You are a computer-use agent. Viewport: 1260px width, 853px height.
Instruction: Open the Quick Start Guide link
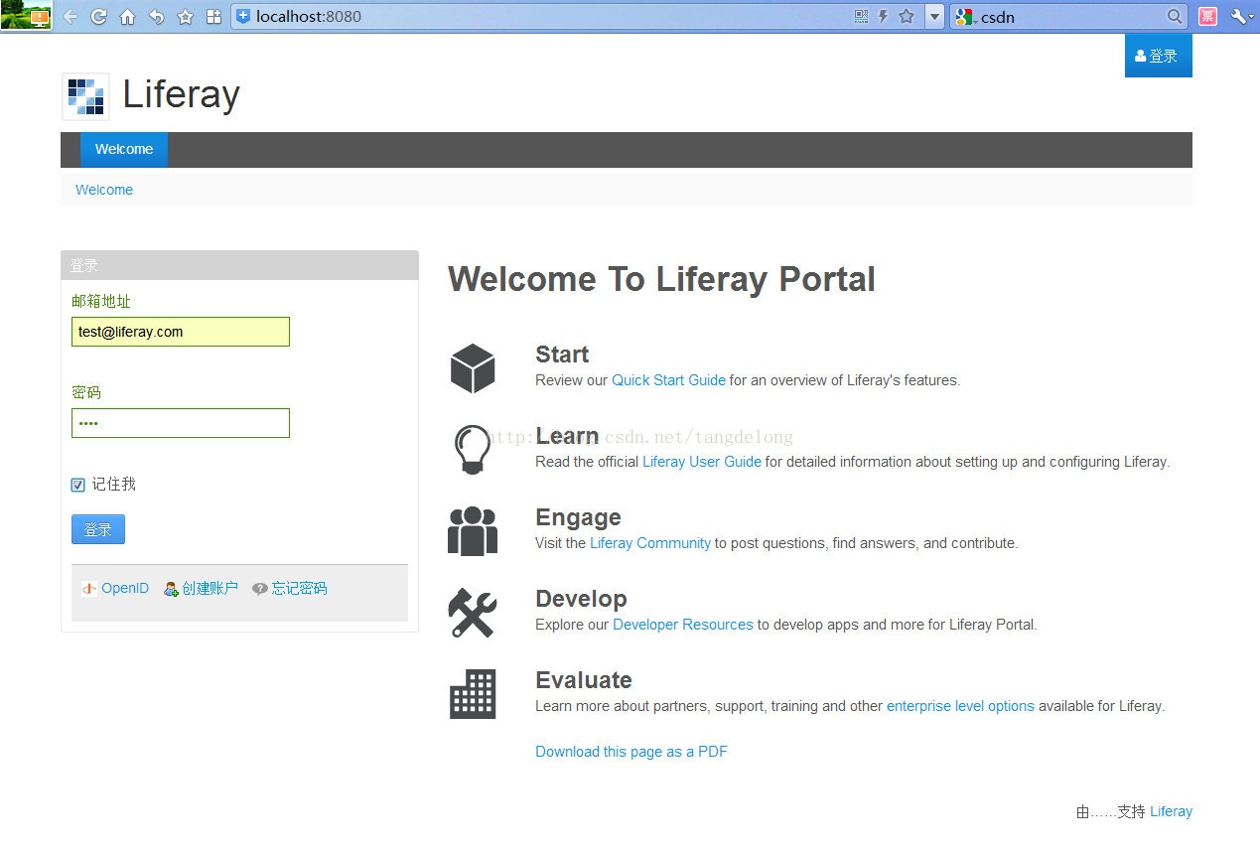[x=668, y=379]
